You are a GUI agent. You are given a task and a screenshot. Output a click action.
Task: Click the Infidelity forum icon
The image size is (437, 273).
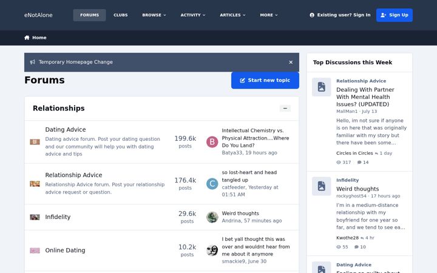[x=35, y=217]
